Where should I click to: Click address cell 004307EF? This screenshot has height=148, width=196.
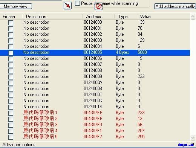(93, 119)
